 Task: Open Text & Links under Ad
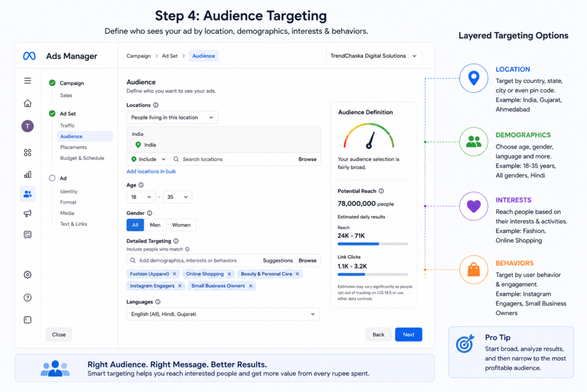tap(74, 224)
